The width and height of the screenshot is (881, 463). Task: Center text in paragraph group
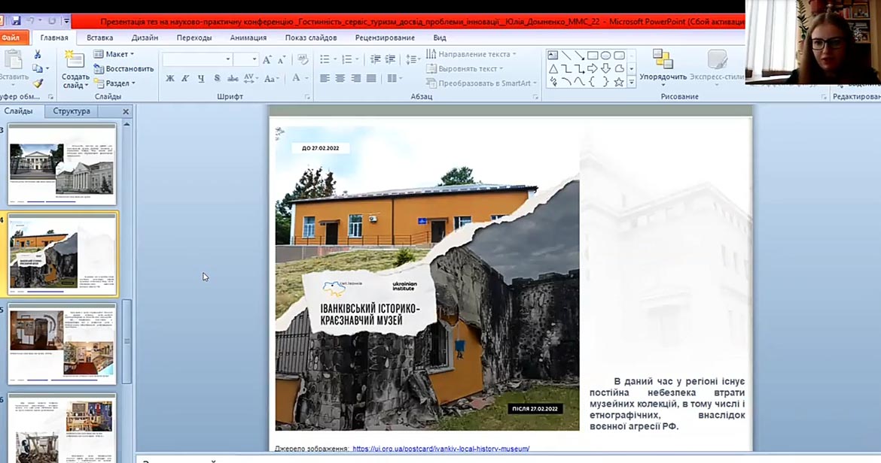click(x=340, y=78)
